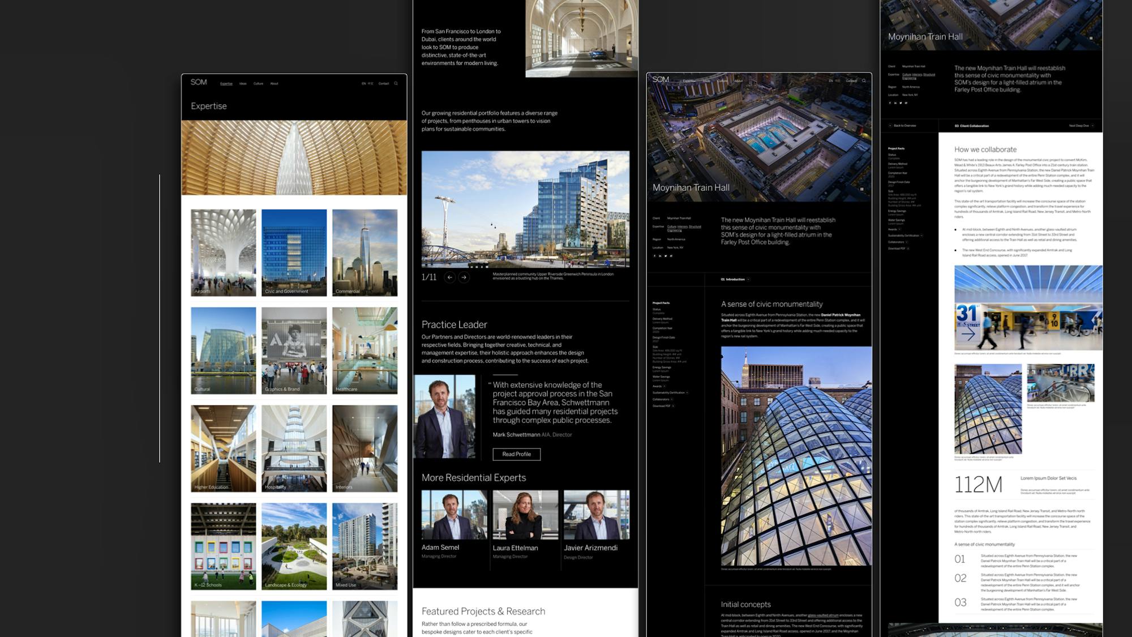1132x637 pixels.
Task: Click Back to Overview arrow icon
Action: point(890,126)
